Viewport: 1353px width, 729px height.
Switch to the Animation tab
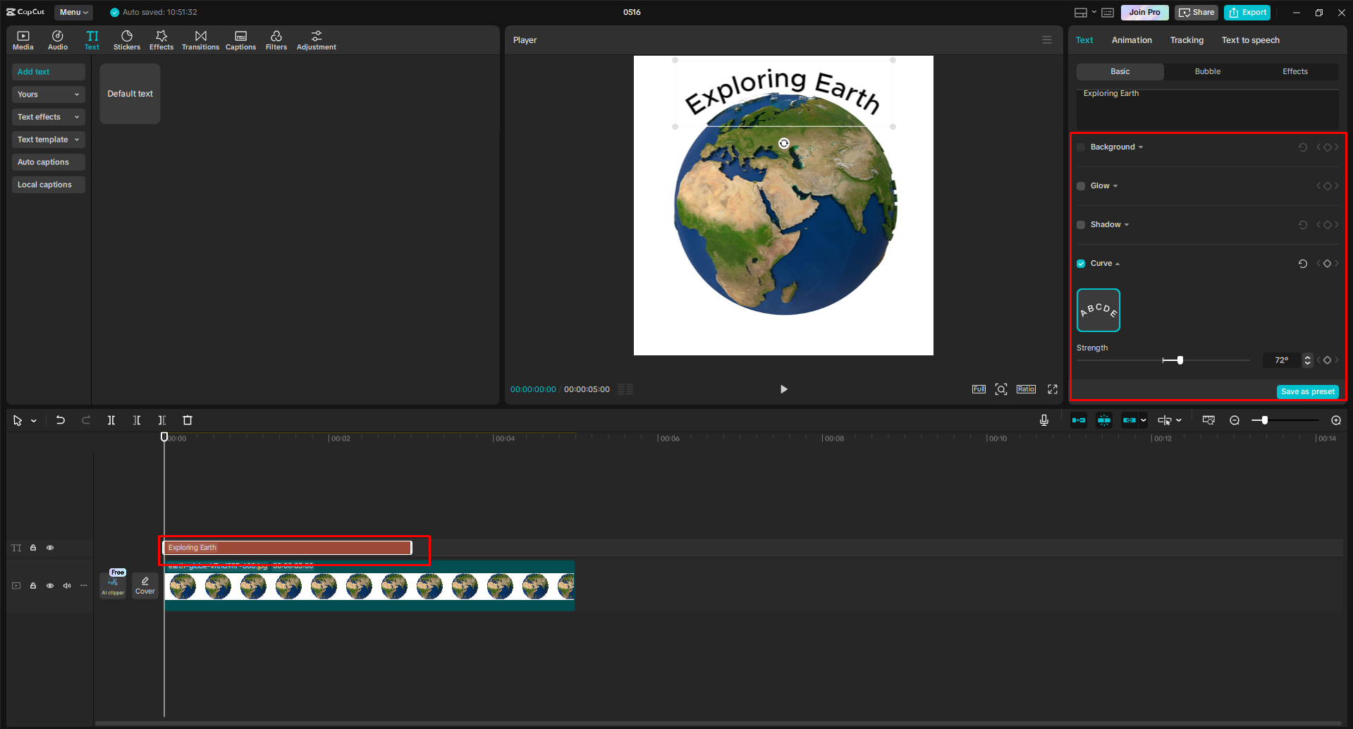pyautogui.click(x=1131, y=39)
